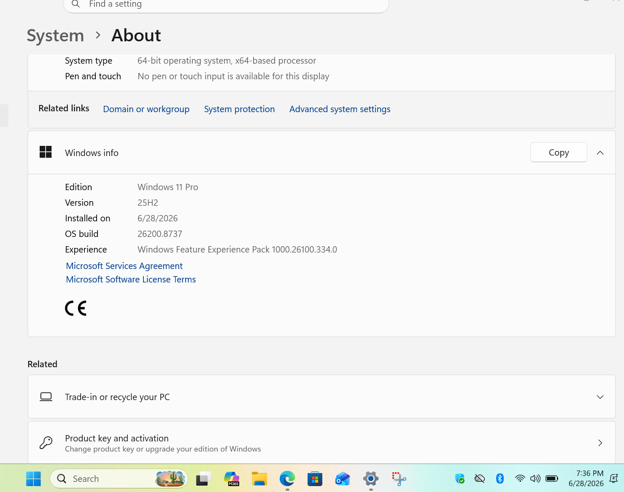Click the OneDrive cloud tray icon
The image size is (624, 492).
point(480,479)
